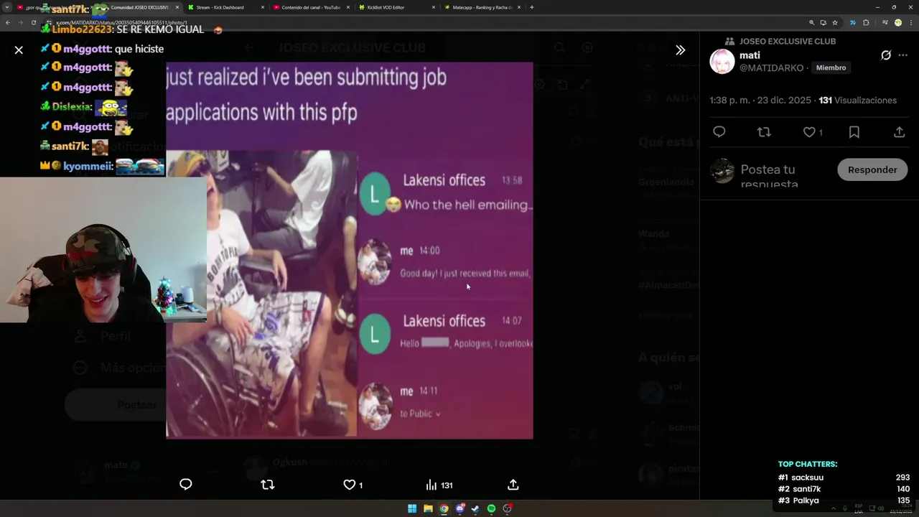The width and height of the screenshot is (919, 517).
Task: Repost icon below the enlarged photo
Action: (268, 485)
